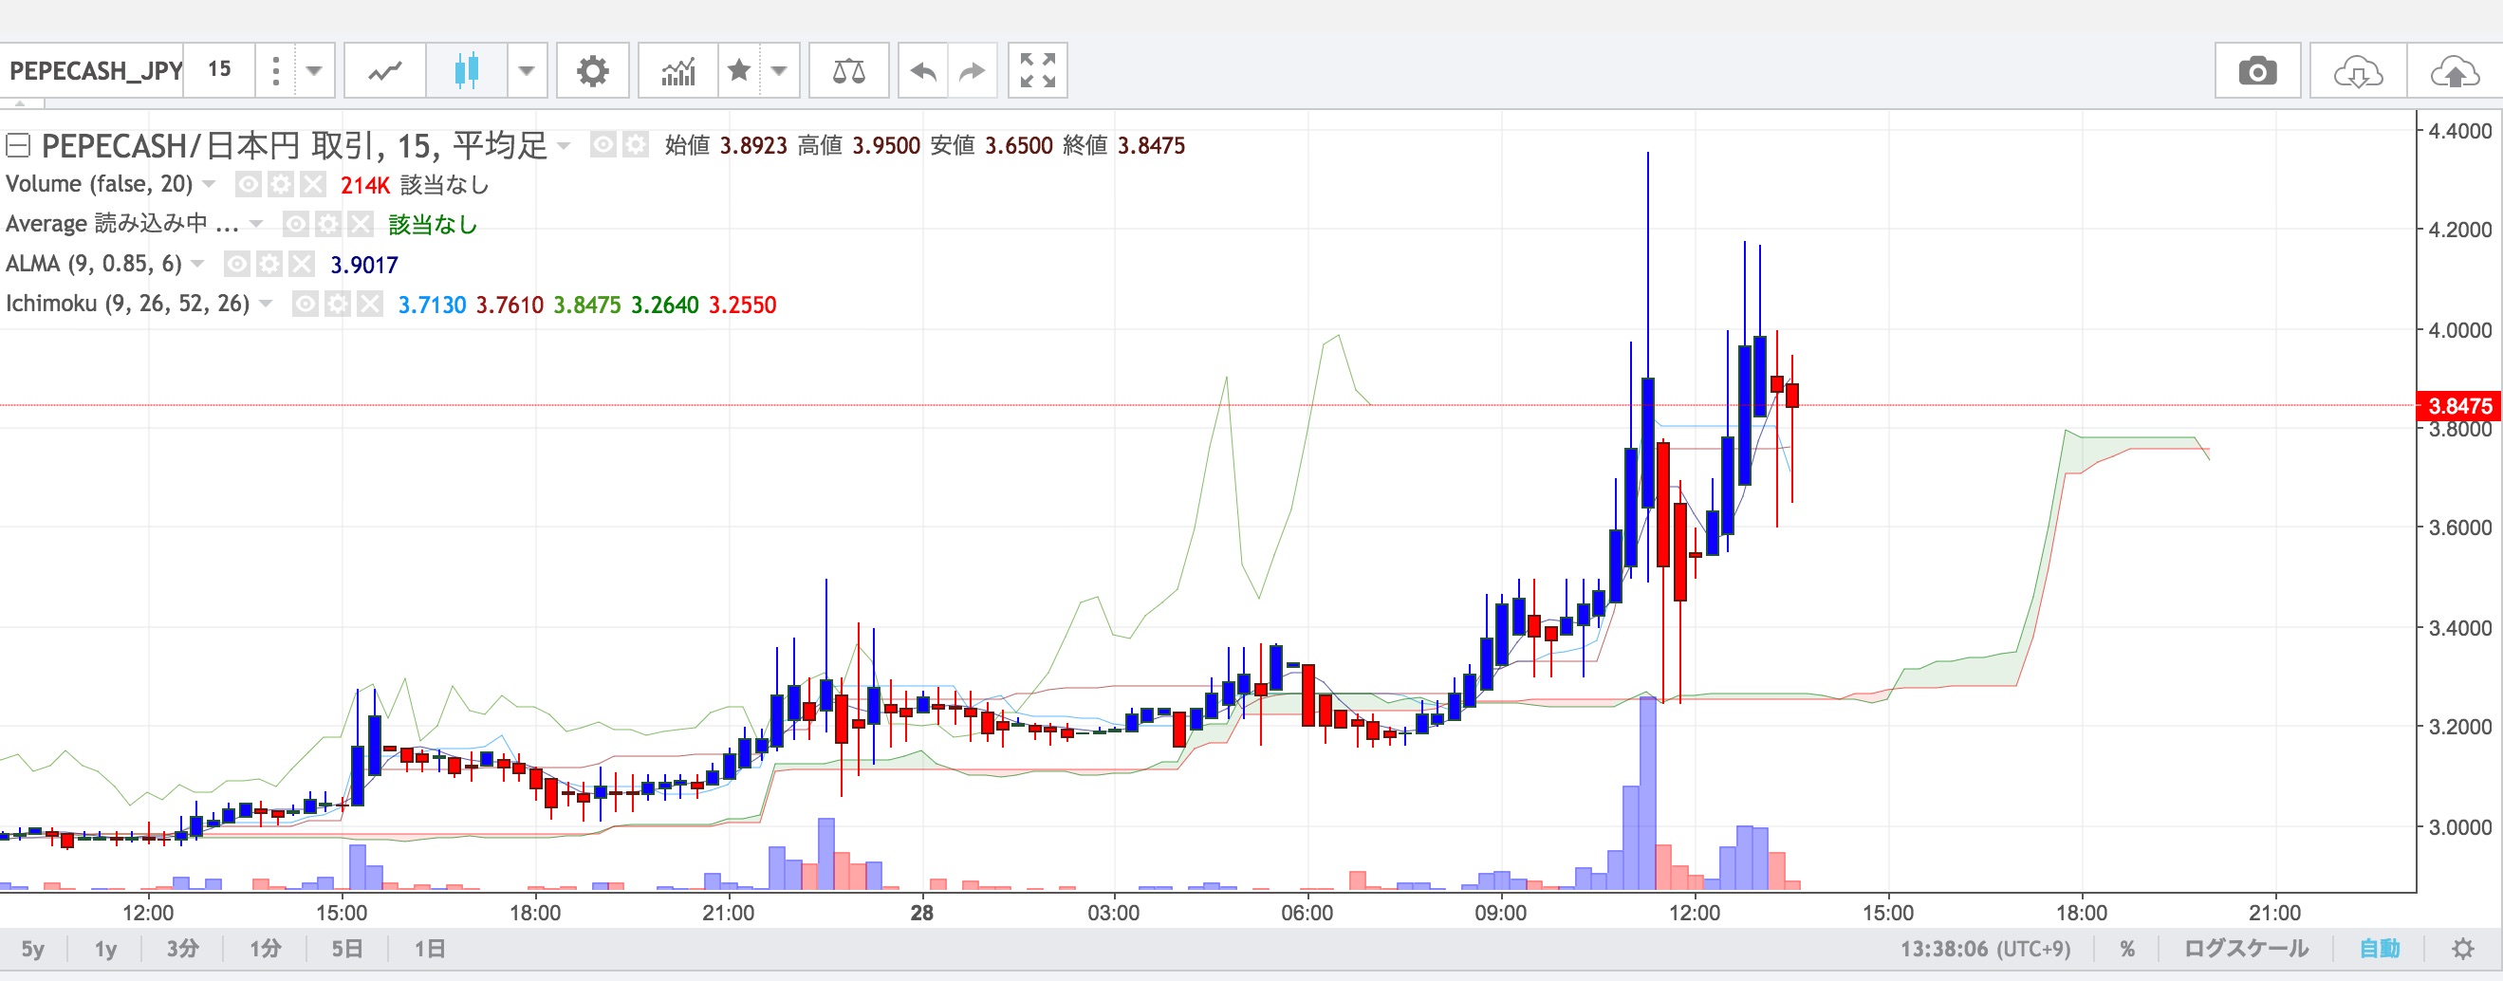
Task: Toggle 自動 auto scale
Action: click(2380, 949)
